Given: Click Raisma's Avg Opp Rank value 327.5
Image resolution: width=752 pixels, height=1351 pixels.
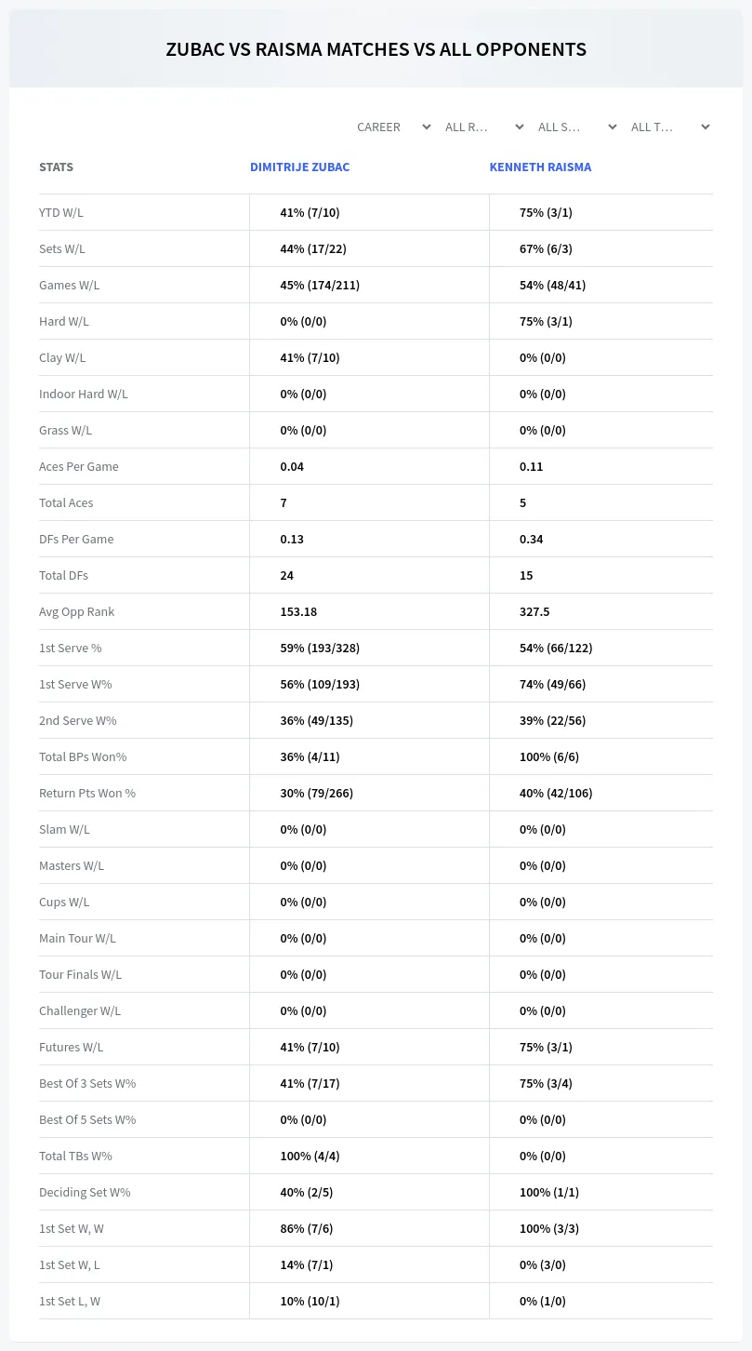Looking at the screenshot, I should pos(534,611).
